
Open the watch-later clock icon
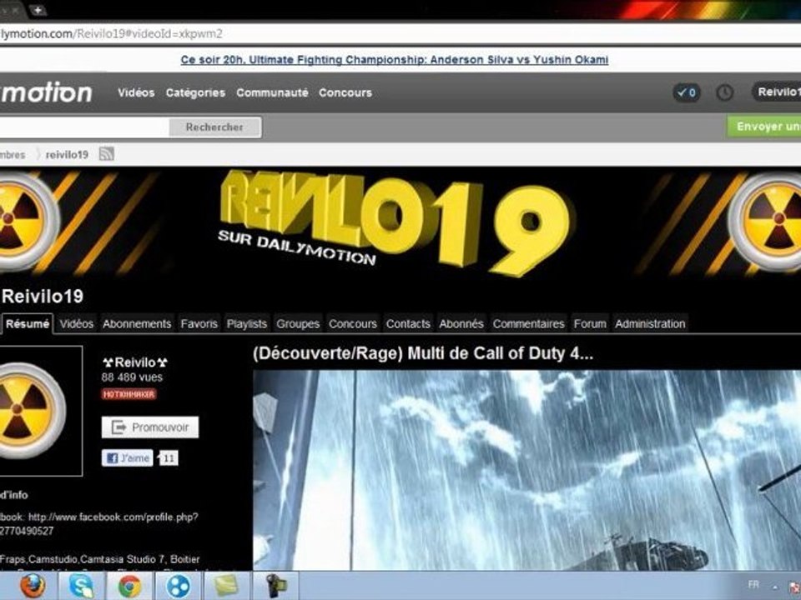pyautogui.click(x=724, y=92)
